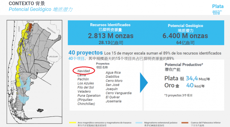The width and height of the screenshot is (230, 127).
Task: Click the yellow legend swatch
Action: pos(72,122)
